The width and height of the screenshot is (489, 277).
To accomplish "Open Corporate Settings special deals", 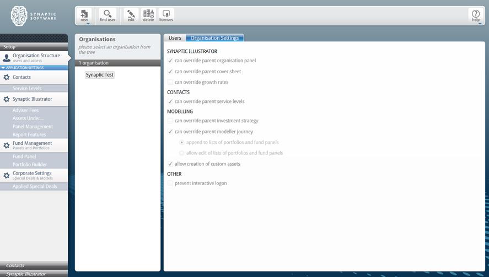I will click(x=34, y=176).
